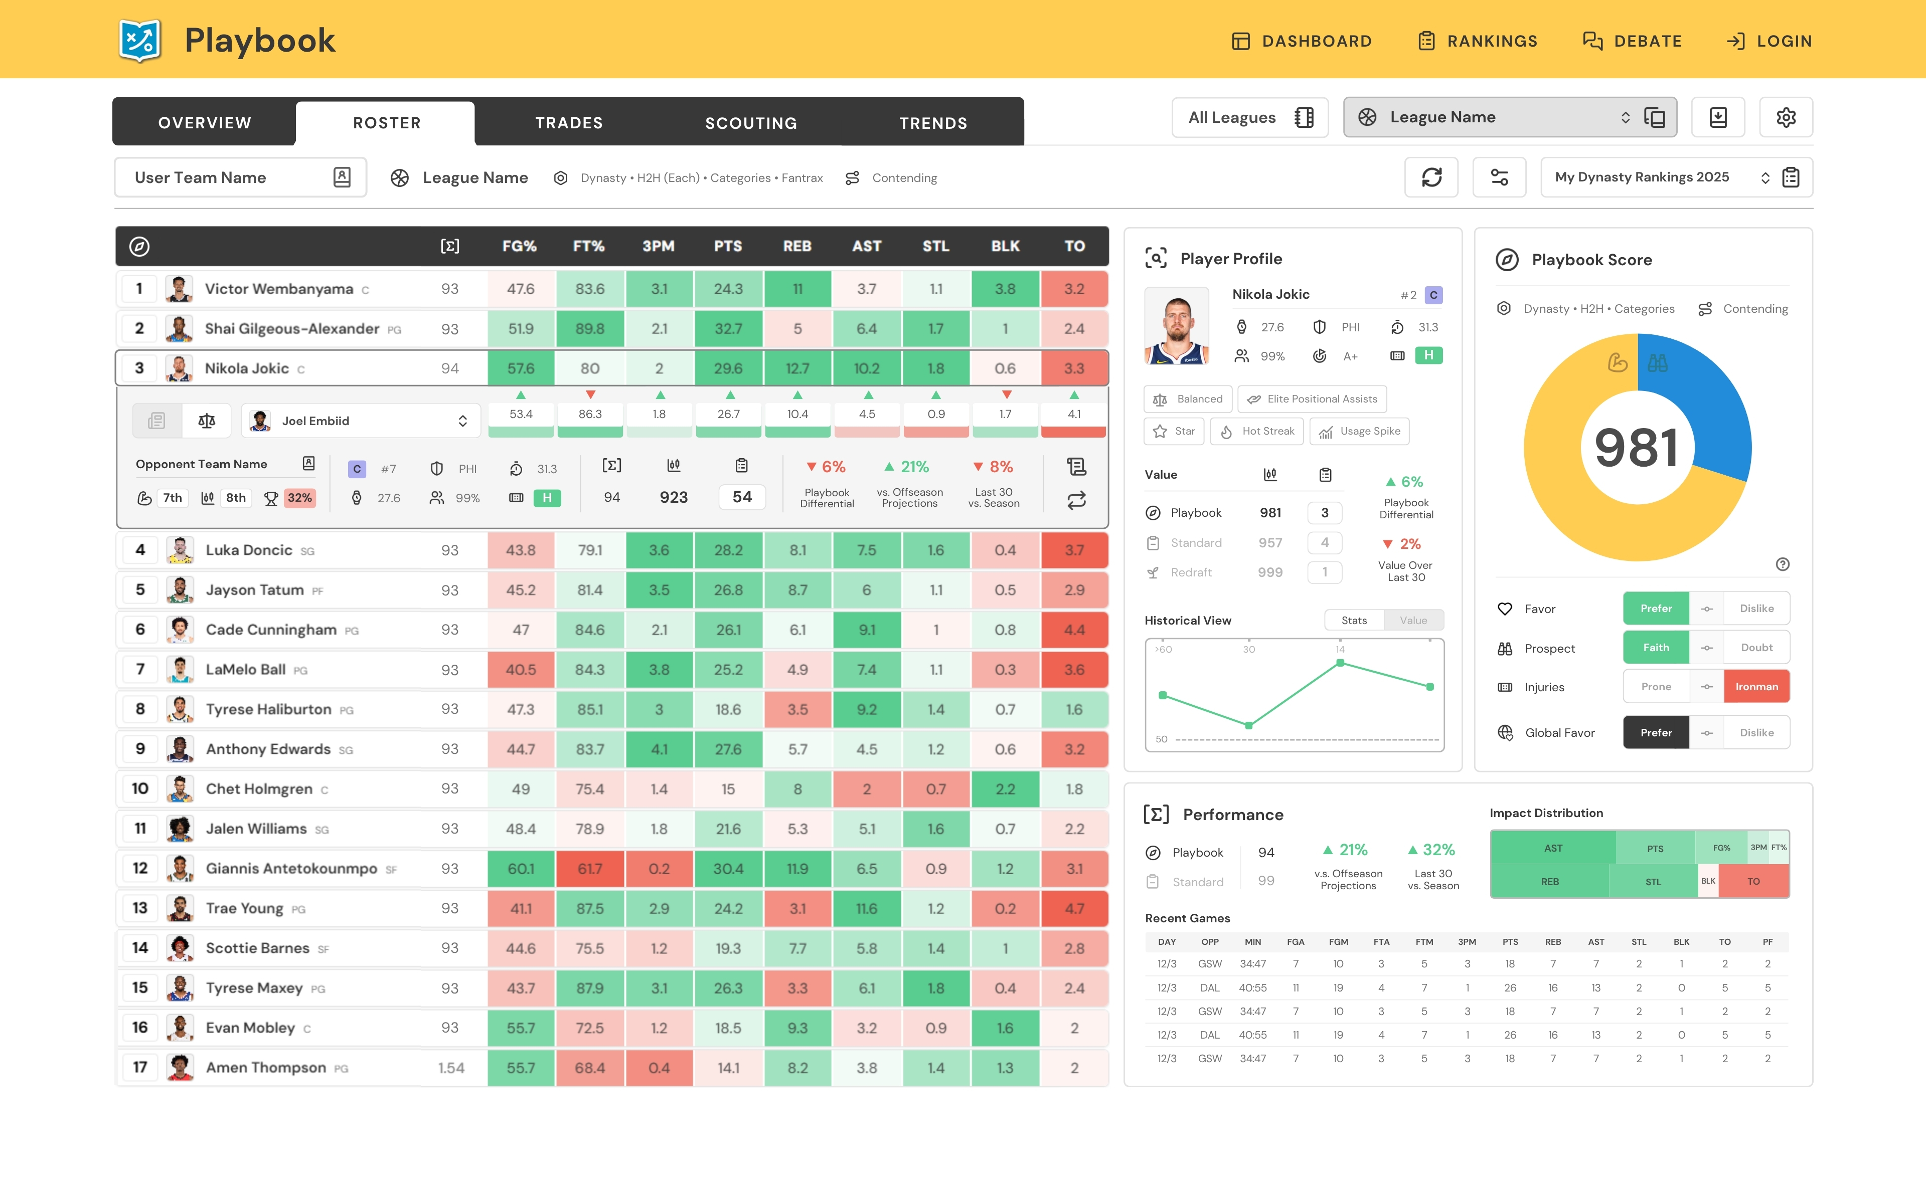
Task: Set Prospect to Doubt
Action: pos(1756,648)
